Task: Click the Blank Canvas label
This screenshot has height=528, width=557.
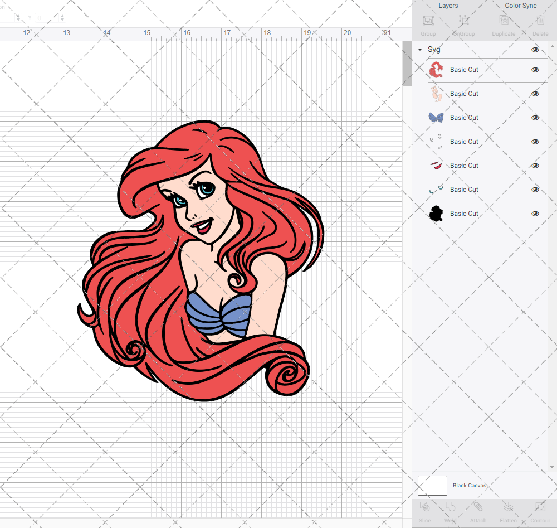Action: click(469, 485)
